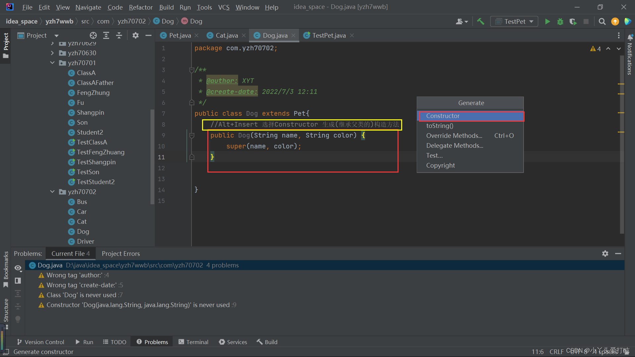Image resolution: width=635 pixels, height=357 pixels.
Task: Click Override Methods option in Generate
Action: (454, 136)
